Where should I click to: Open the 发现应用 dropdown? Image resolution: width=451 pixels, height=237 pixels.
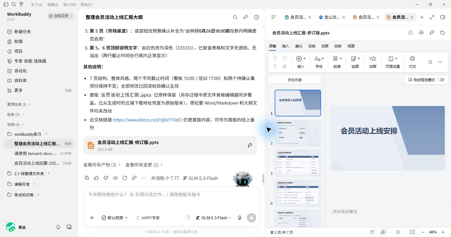point(61,16)
